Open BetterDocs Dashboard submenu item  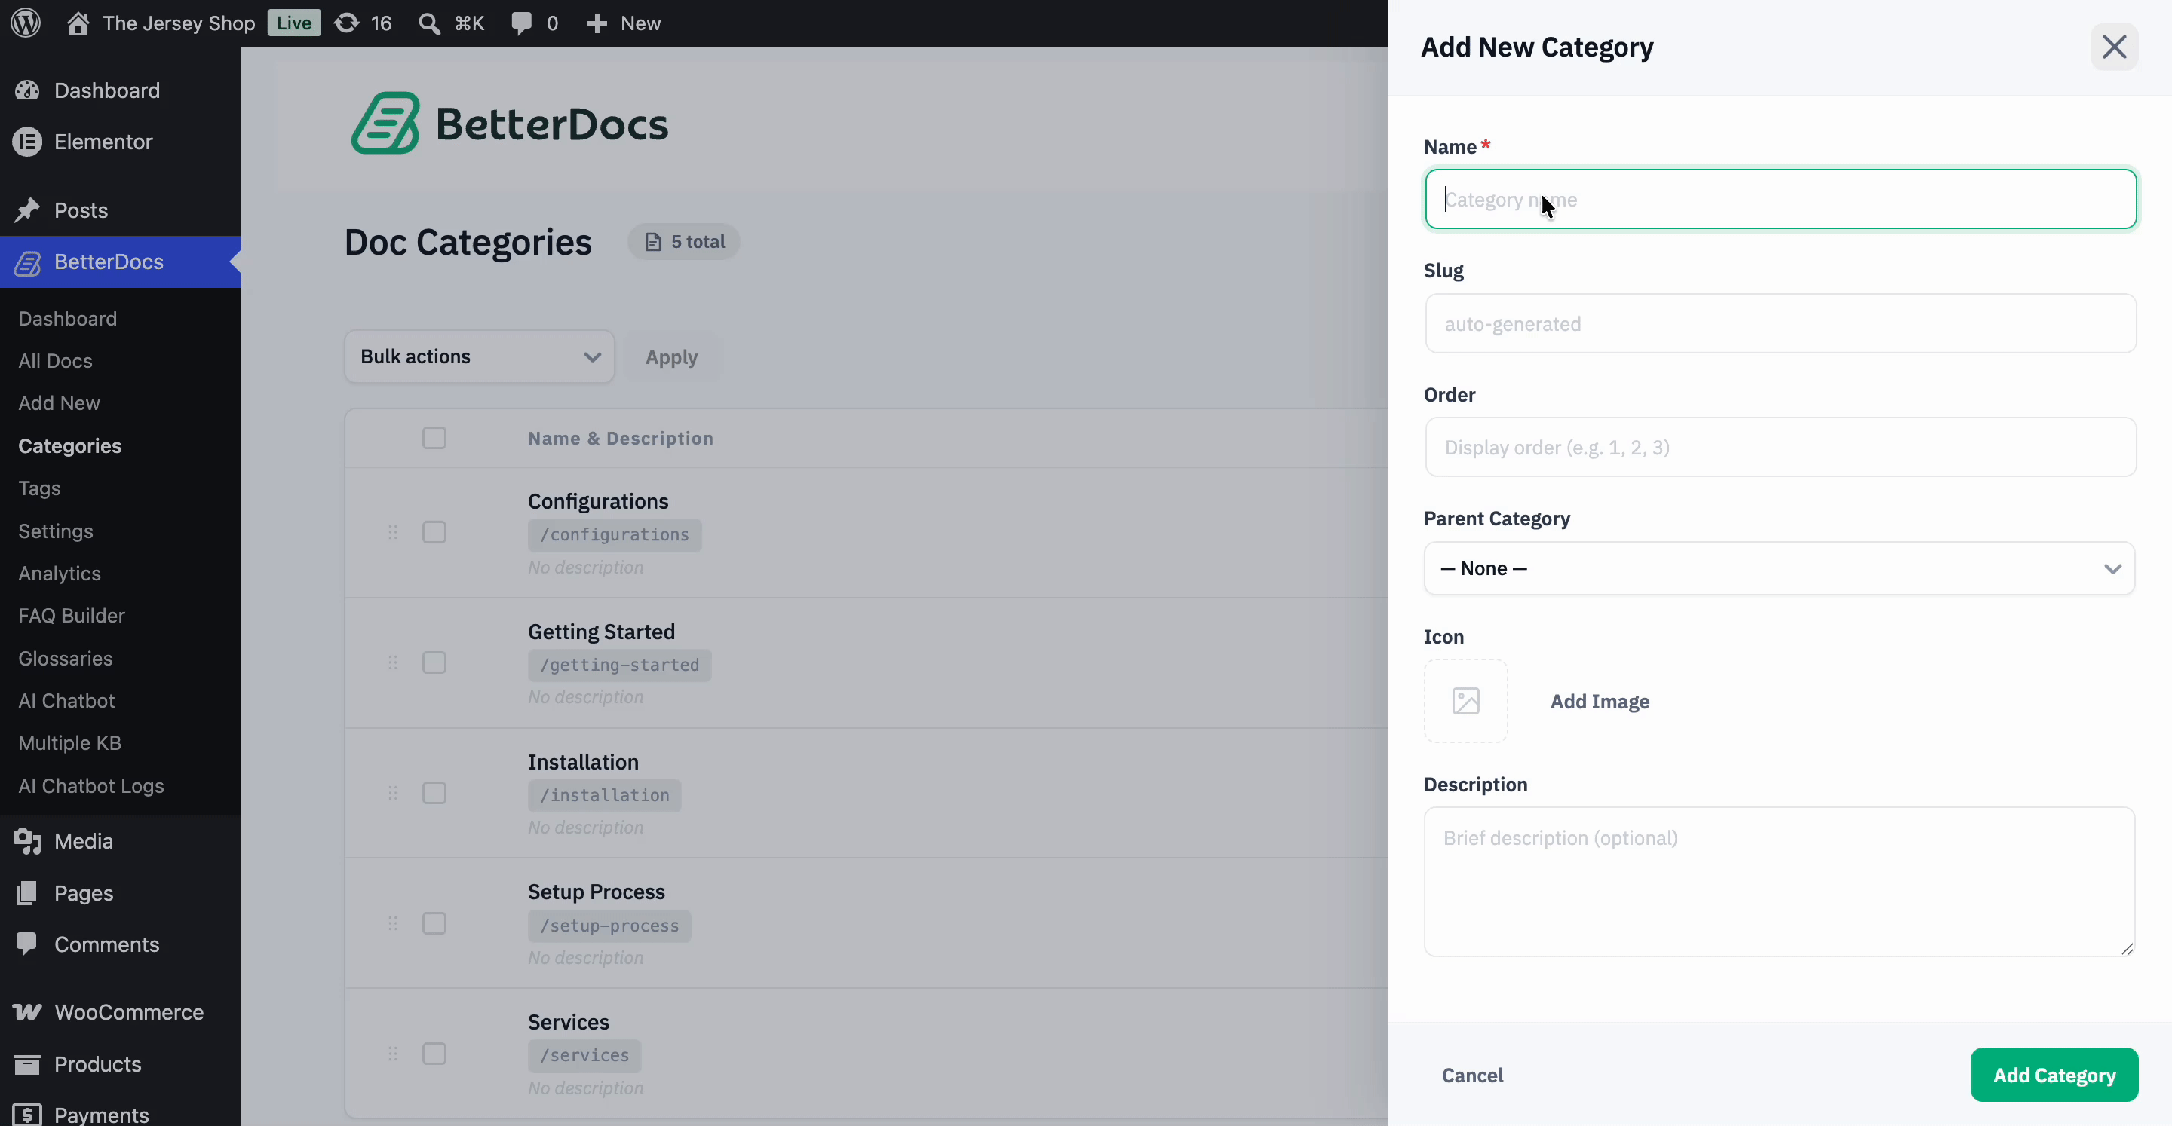point(67,319)
